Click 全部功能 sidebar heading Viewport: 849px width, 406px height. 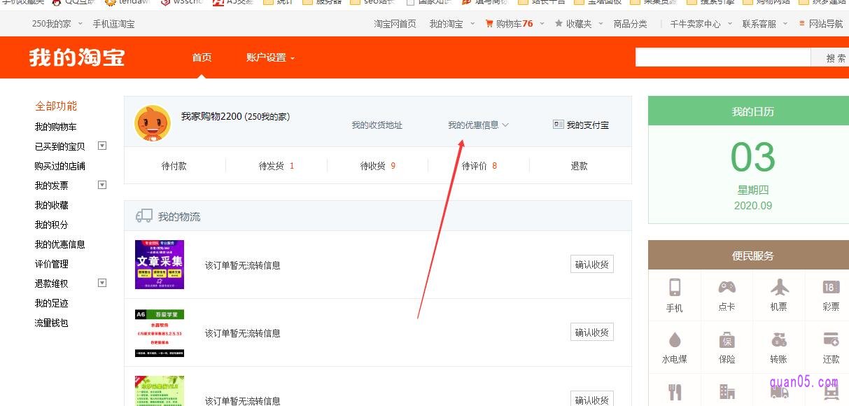click(56, 106)
